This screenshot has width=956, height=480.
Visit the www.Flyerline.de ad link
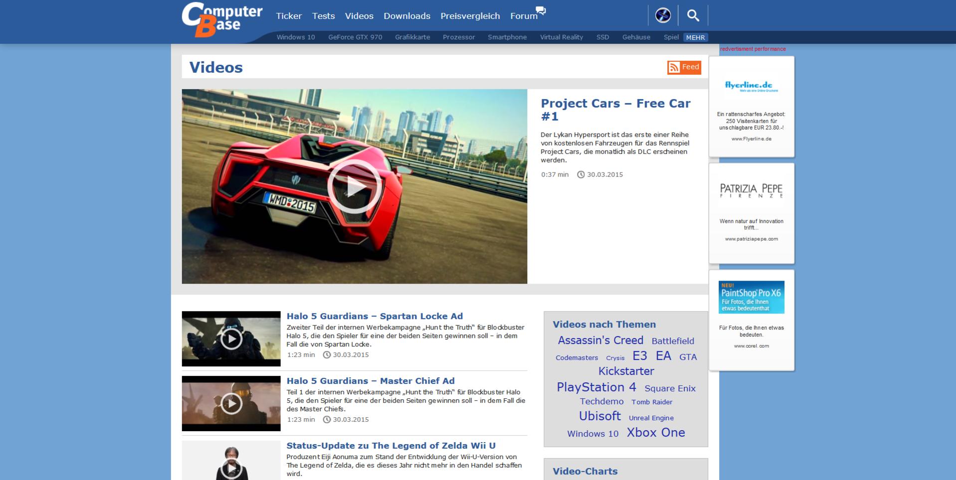pyautogui.click(x=752, y=139)
